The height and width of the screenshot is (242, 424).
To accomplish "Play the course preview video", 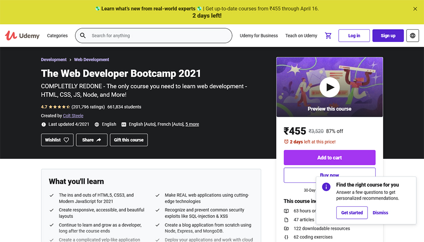I will tap(329, 87).
